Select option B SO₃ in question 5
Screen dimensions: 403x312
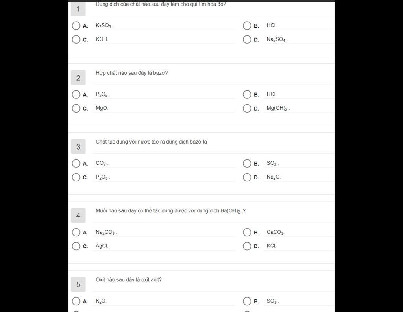point(247,301)
